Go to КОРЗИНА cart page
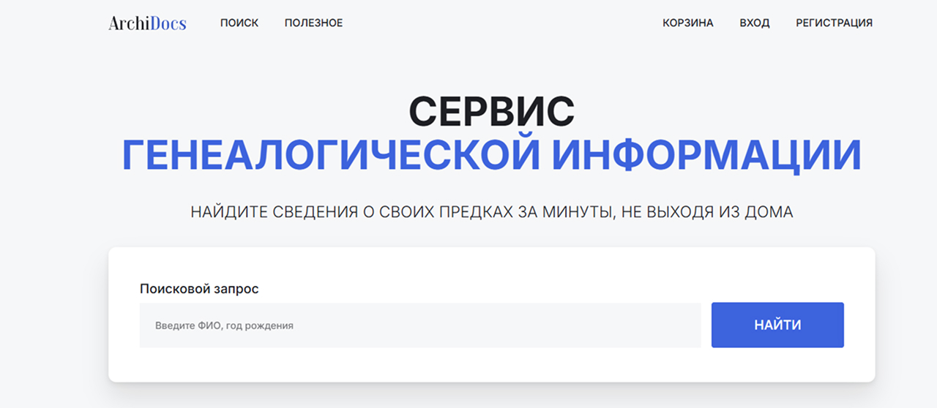Screen dimensions: 937x408 click(x=687, y=23)
